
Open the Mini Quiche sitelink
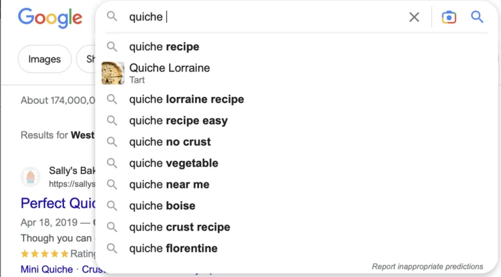click(47, 269)
